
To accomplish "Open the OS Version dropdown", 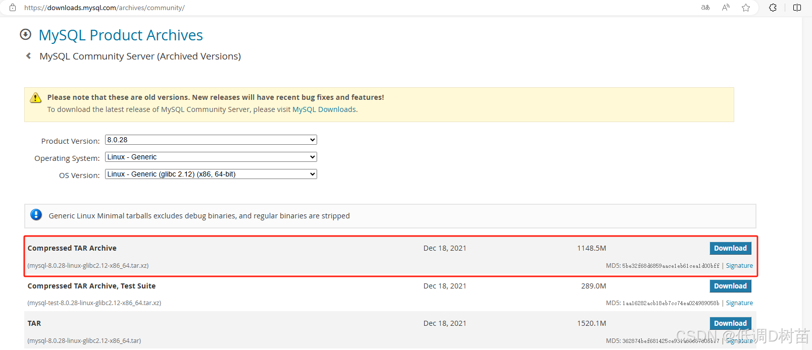I will pyautogui.click(x=211, y=174).
